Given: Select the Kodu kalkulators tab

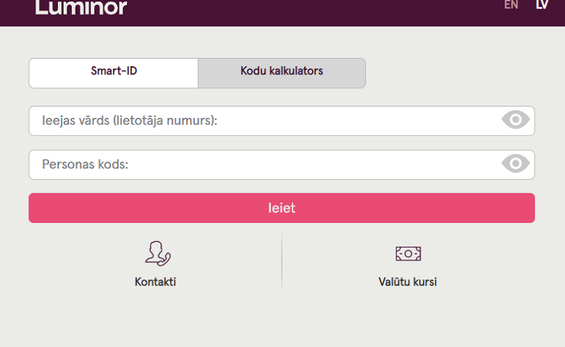Looking at the screenshot, I should pos(282,73).
